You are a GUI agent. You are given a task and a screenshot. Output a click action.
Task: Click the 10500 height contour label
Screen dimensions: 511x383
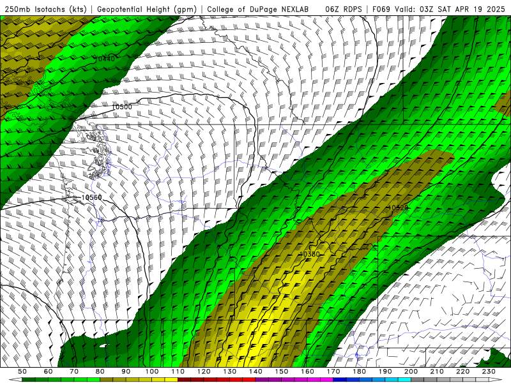pyautogui.click(x=122, y=107)
